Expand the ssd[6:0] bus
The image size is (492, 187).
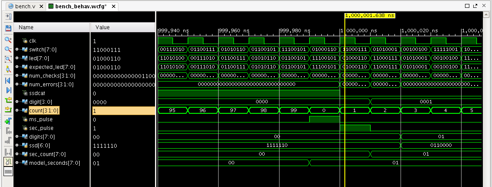17,146
